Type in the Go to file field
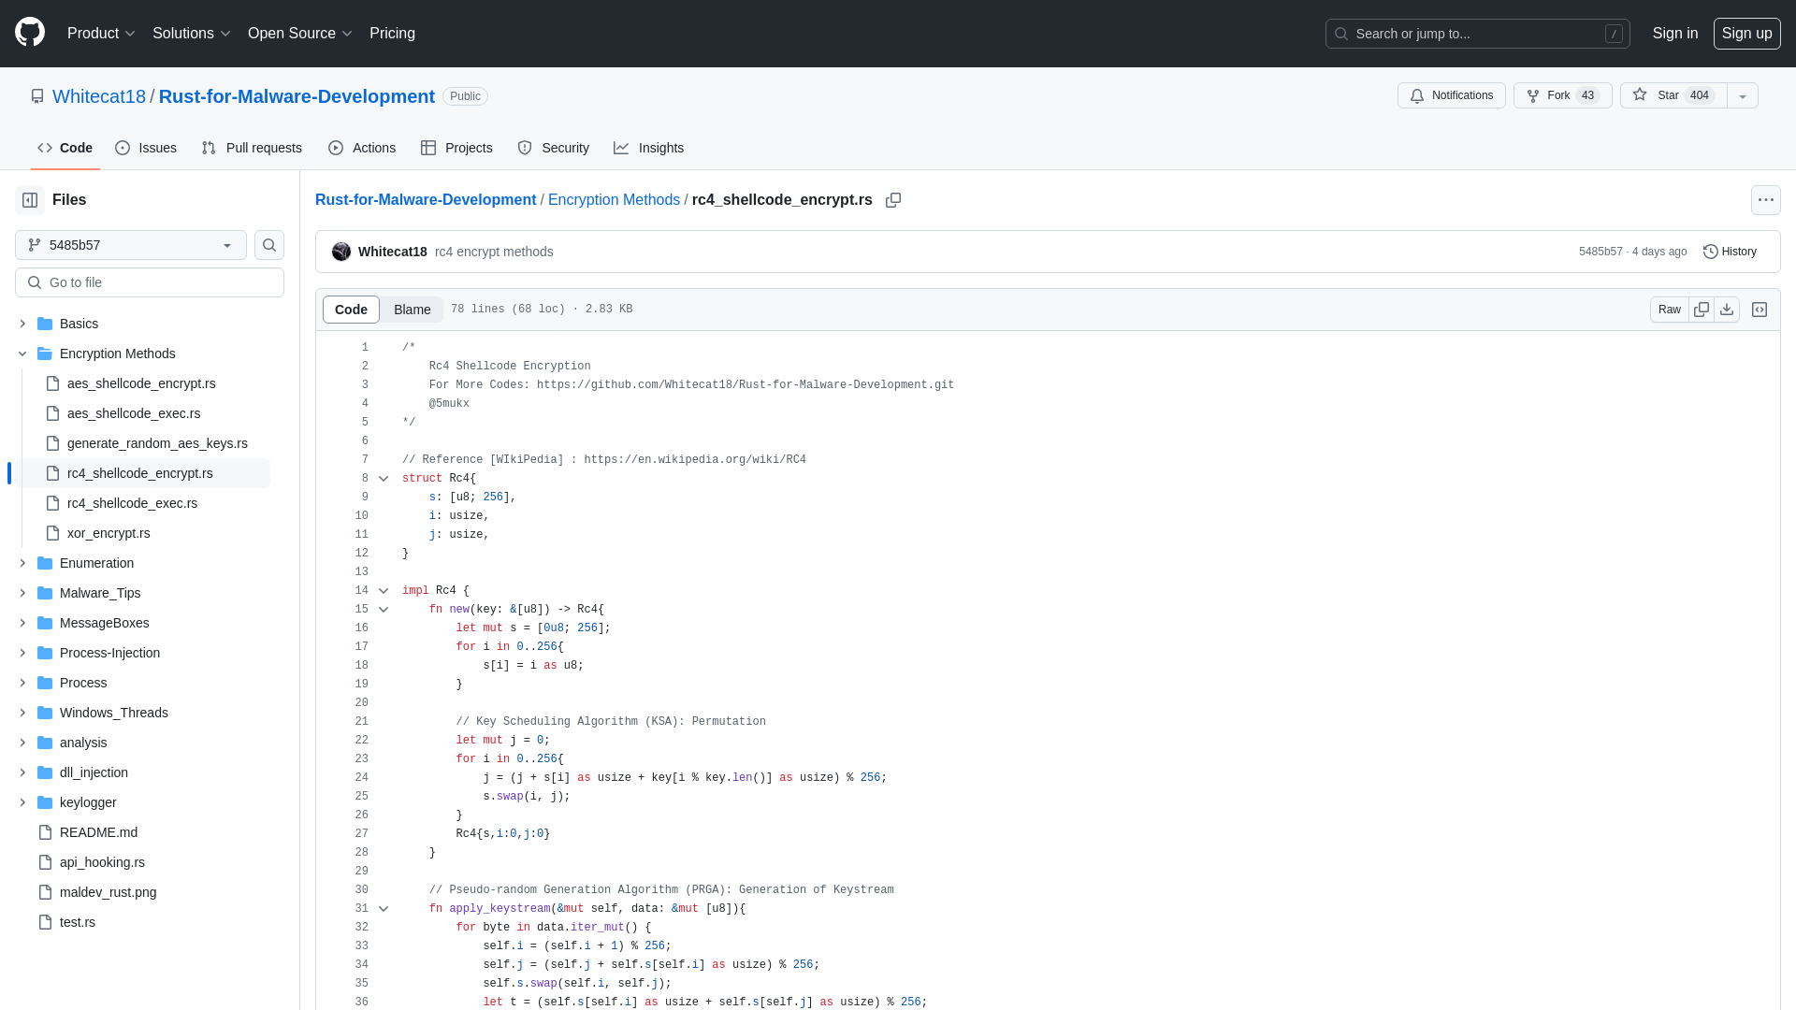The width and height of the screenshot is (1796, 1010). tap(150, 282)
